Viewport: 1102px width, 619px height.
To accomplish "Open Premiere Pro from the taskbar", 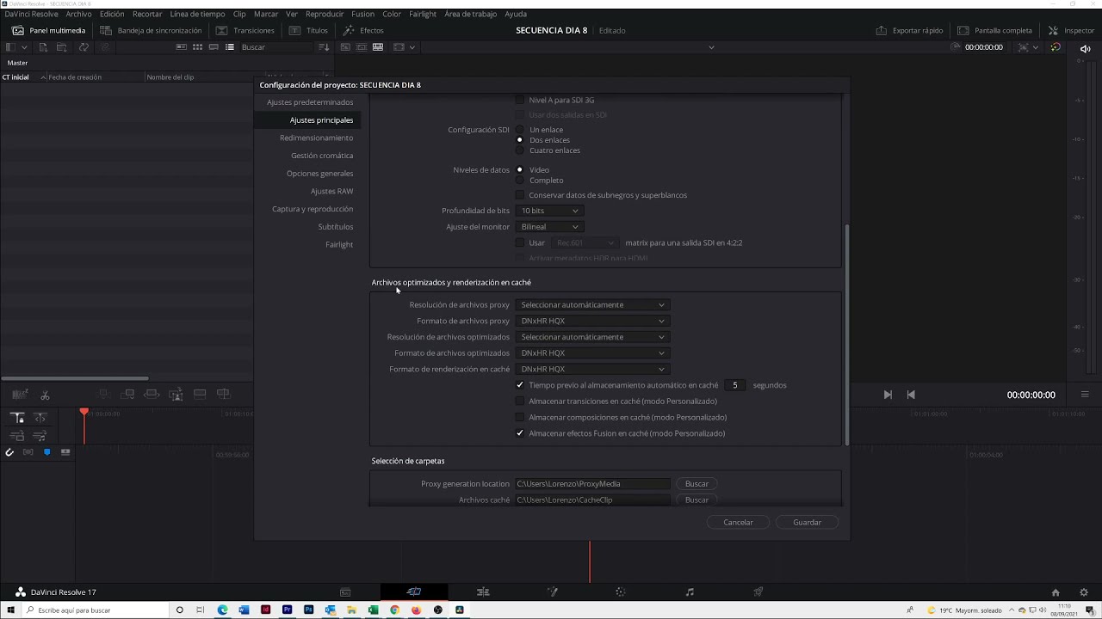I will [287, 610].
